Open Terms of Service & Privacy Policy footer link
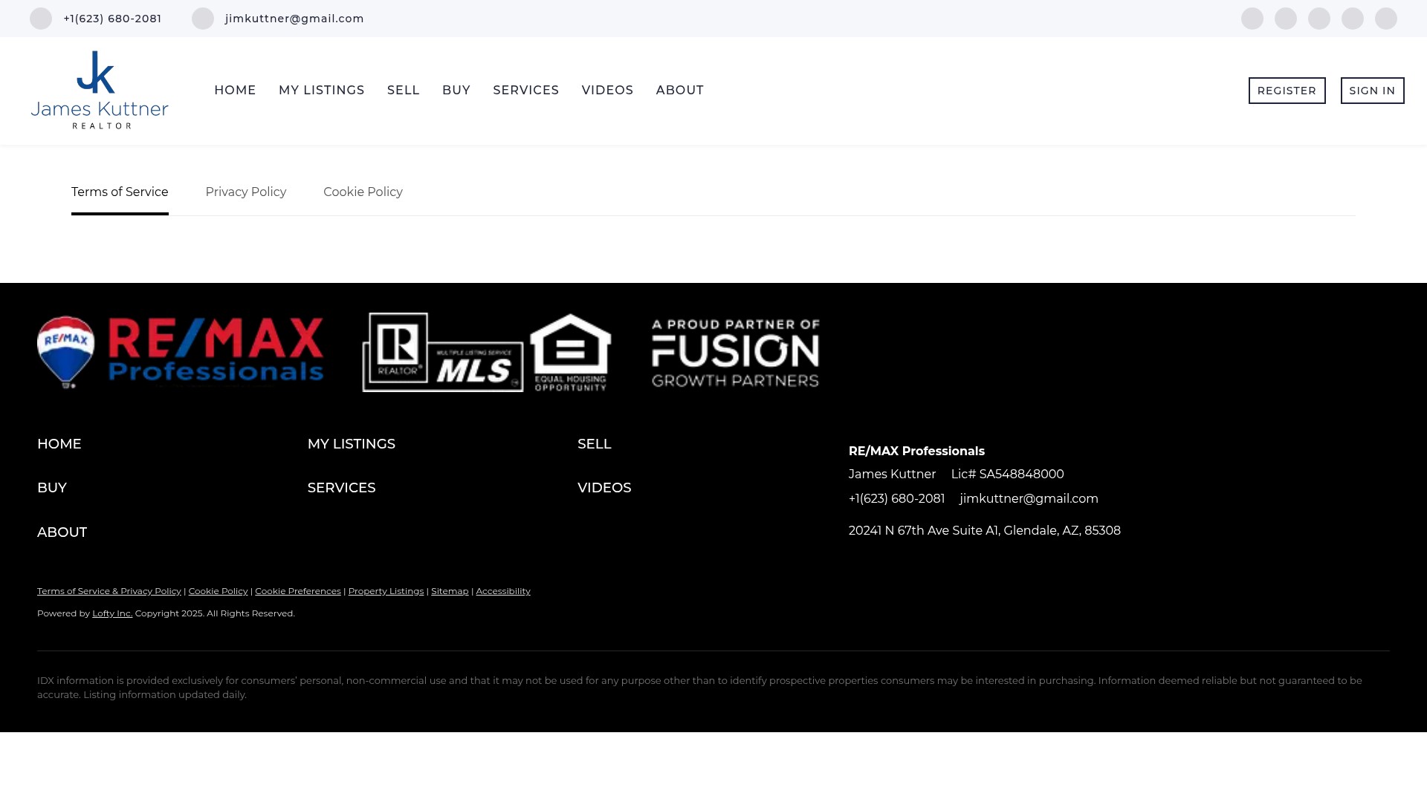 (109, 591)
